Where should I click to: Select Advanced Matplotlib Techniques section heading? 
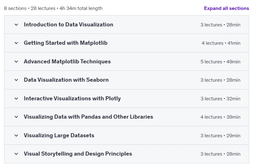tap(67, 61)
